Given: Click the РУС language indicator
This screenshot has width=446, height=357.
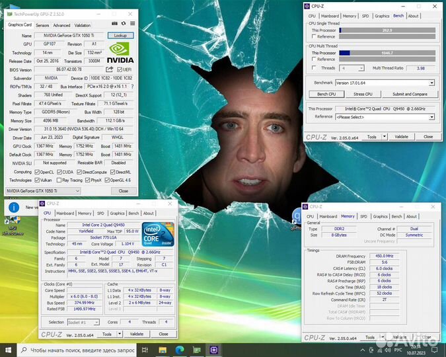Looking at the screenshot, I should (398, 350).
